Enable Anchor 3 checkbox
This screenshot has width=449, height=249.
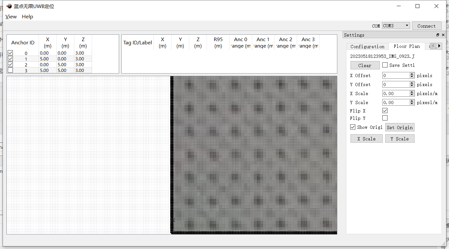[x=10, y=70]
